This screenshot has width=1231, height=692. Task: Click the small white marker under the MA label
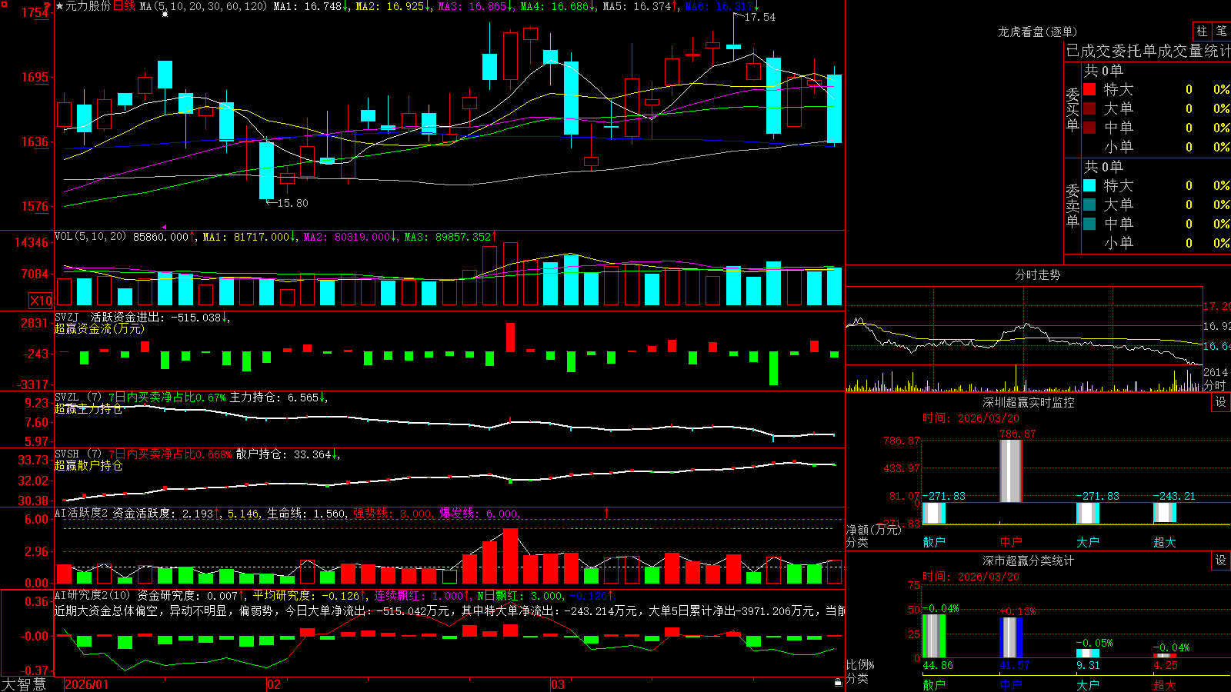(x=165, y=15)
